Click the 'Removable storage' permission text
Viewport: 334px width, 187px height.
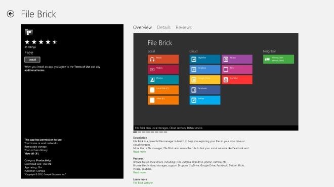[x=35, y=147]
